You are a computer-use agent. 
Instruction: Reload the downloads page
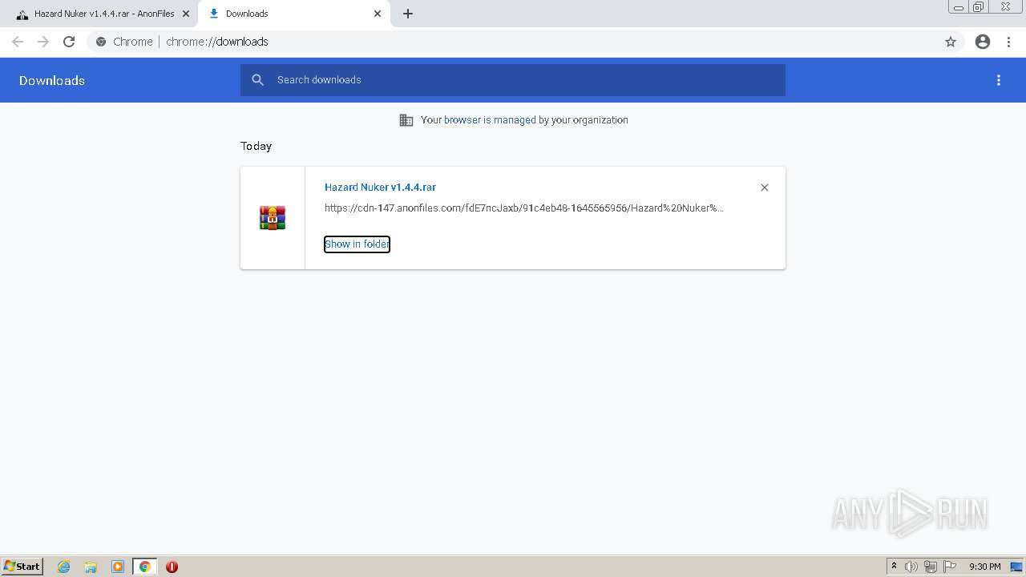[x=69, y=42]
